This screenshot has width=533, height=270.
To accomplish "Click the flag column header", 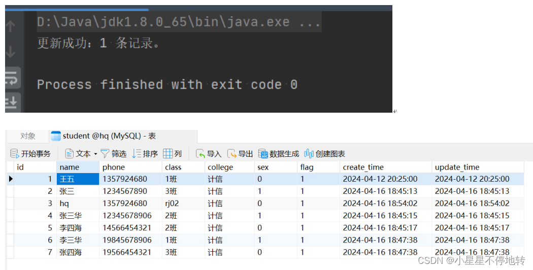I will pos(318,167).
